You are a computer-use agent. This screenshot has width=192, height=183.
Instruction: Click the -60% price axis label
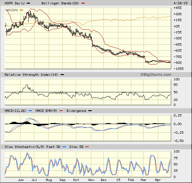[x=177, y=50]
